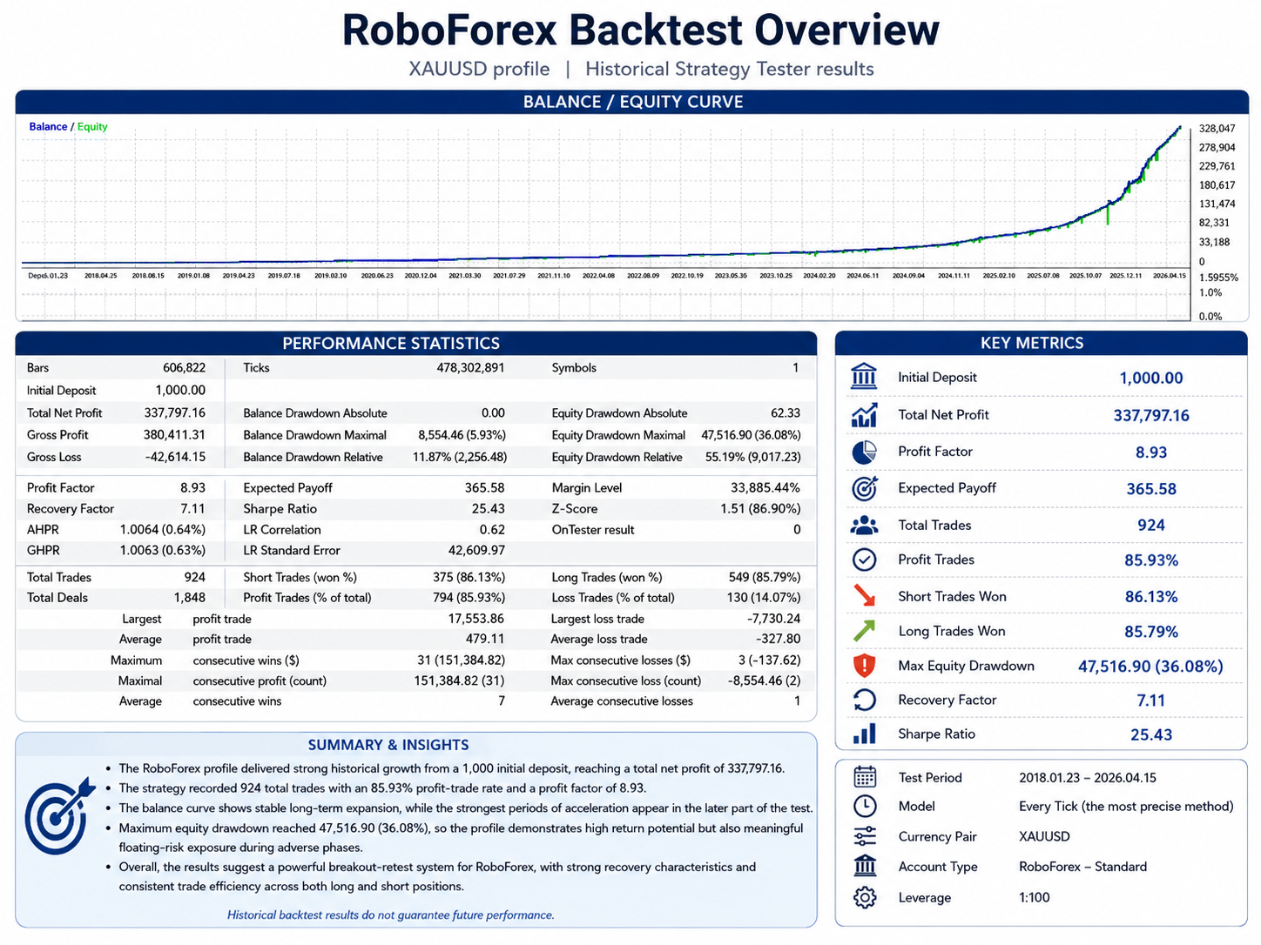Click Test Period value 2018.01.23 – 2026.04.15
Image resolution: width=1261 pixels, height=945 pixels.
click(1088, 778)
